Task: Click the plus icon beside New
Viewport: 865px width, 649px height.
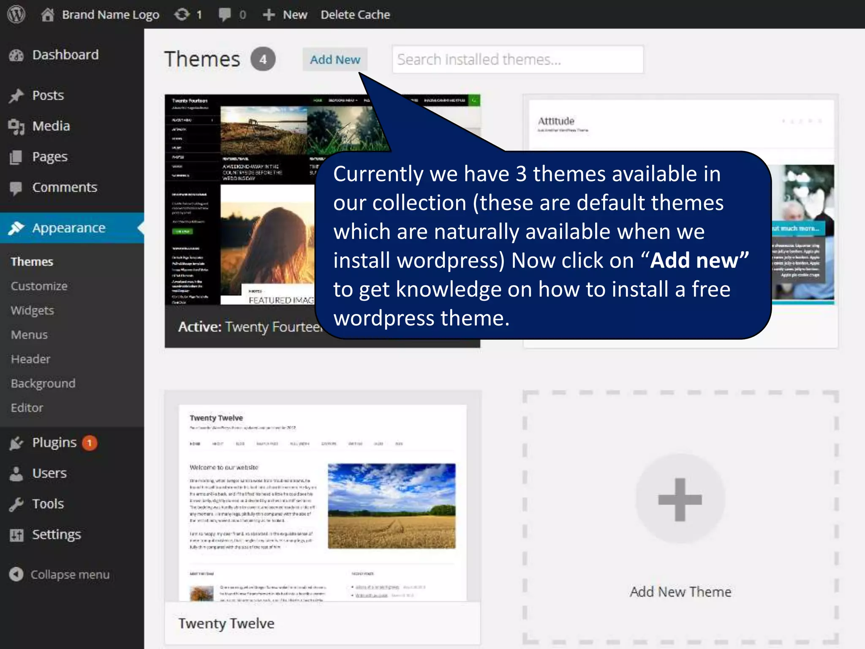Action: pos(269,15)
